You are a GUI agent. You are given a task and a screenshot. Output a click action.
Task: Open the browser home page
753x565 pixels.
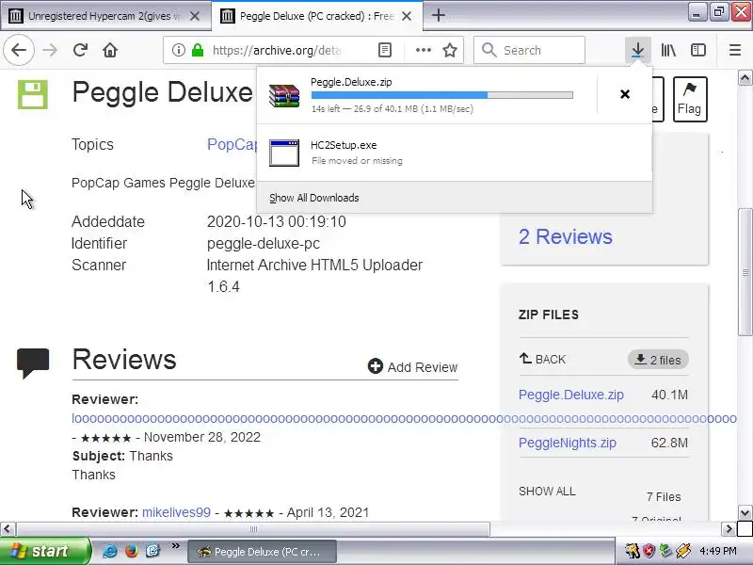click(110, 50)
